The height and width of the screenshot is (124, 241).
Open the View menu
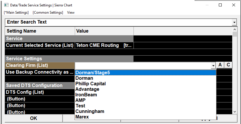point(71,13)
